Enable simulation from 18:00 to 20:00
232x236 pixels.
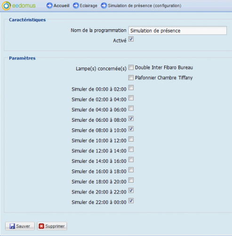click(x=131, y=180)
